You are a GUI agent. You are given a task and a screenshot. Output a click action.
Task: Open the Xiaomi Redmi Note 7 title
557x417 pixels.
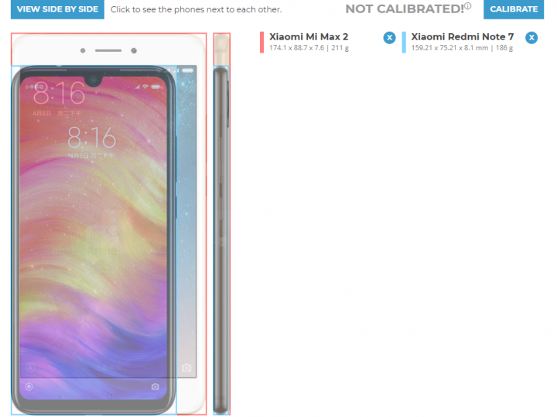[x=462, y=36]
